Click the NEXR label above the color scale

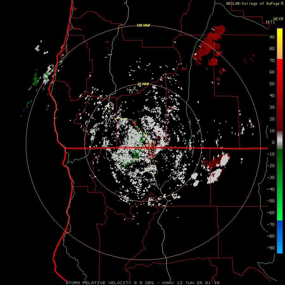point(278,19)
